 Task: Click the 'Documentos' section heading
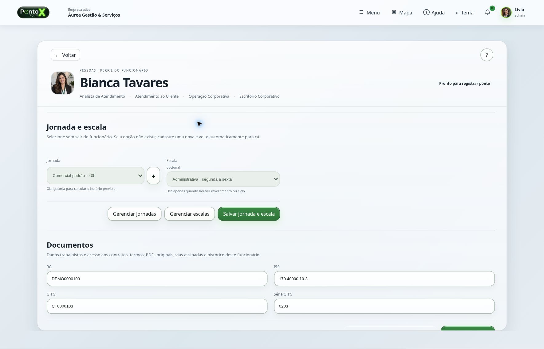[70, 245]
